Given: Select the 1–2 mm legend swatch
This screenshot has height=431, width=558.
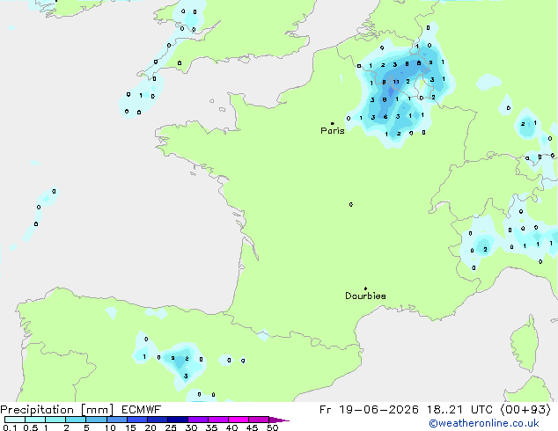Looking at the screenshot, I should [x=55, y=420].
